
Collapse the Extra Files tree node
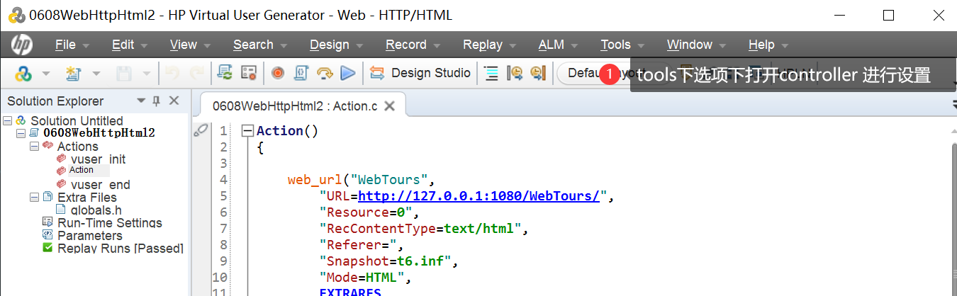(x=33, y=197)
